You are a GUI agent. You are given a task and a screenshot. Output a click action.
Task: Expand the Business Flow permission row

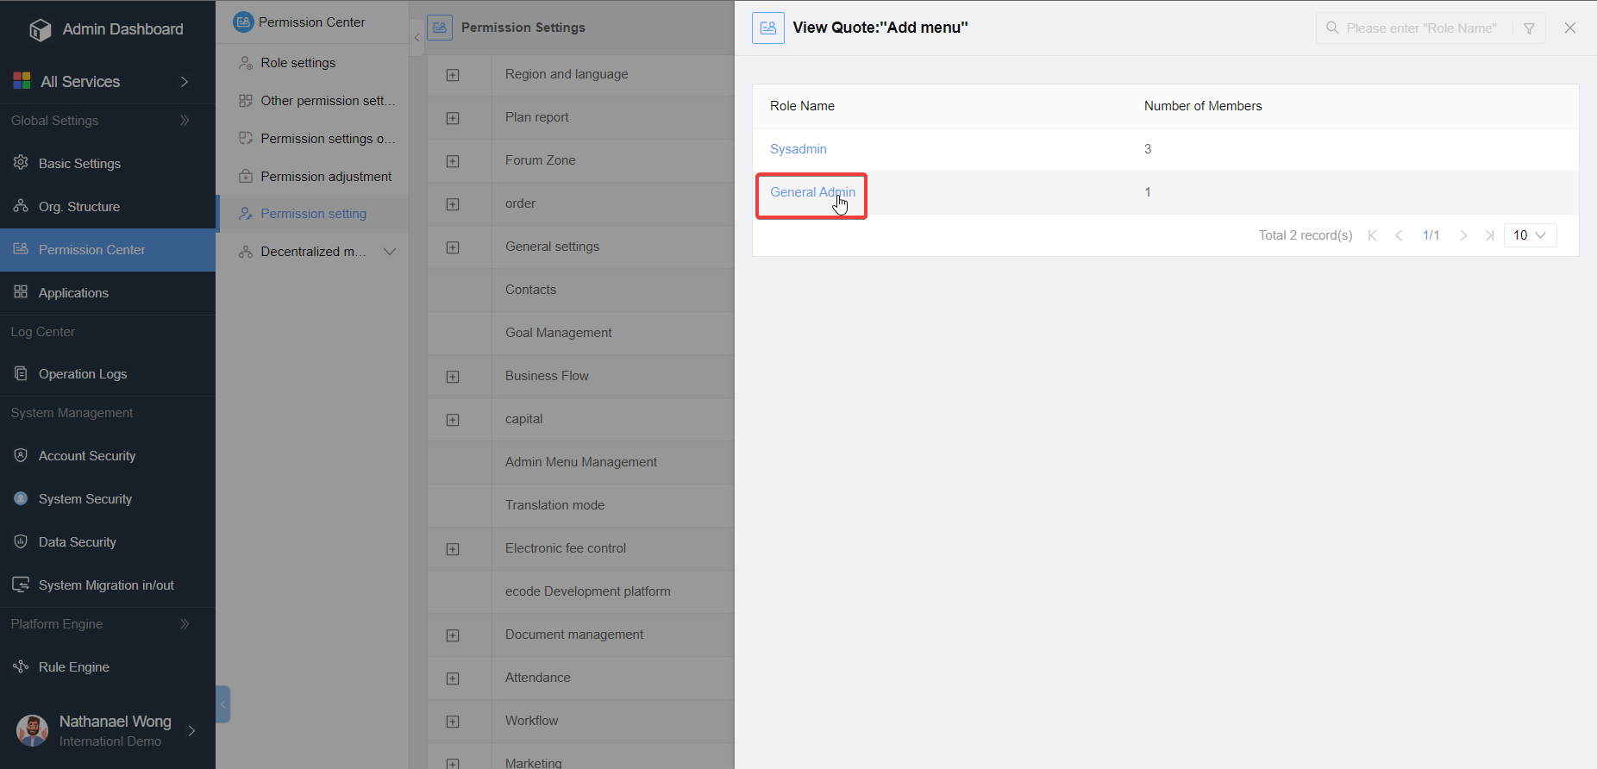(453, 377)
